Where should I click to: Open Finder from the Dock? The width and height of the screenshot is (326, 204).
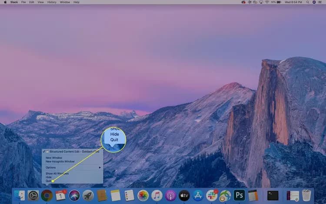[20, 195]
